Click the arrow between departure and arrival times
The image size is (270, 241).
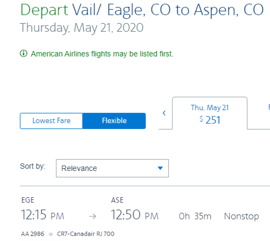[x=92, y=217]
